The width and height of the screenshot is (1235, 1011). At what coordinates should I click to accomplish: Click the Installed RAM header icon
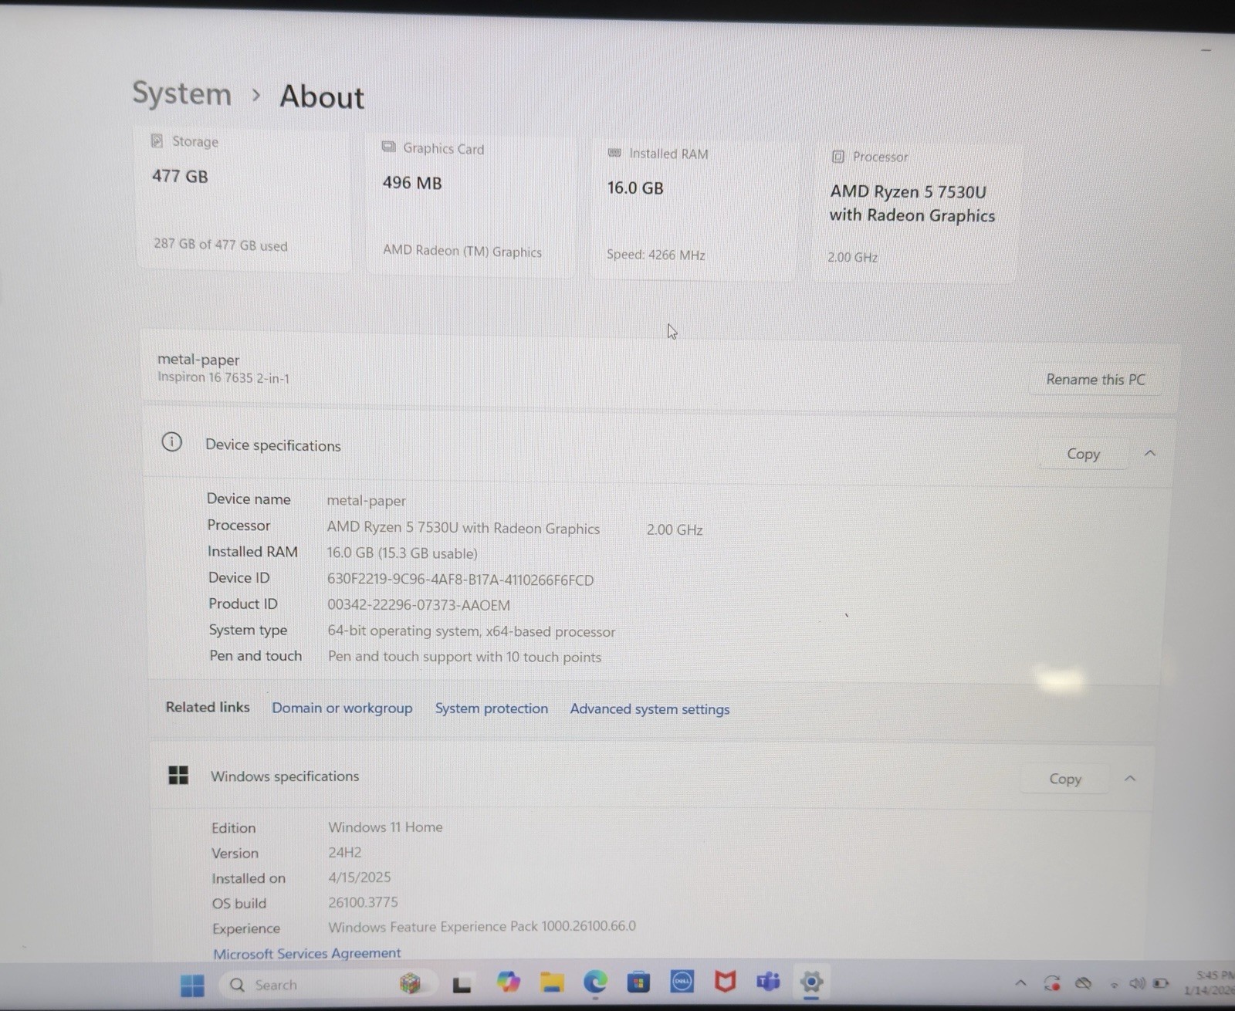point(614,153)
